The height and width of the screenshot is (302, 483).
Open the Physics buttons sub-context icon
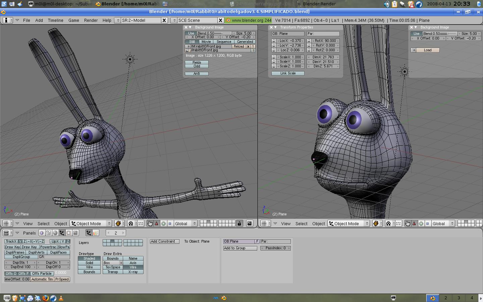point(96,233)
